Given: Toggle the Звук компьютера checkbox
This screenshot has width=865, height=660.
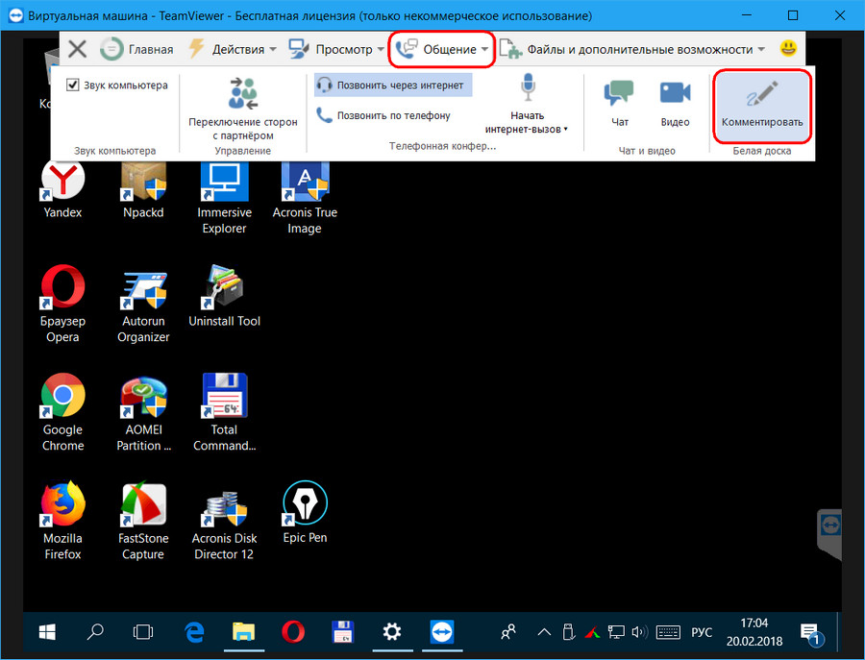Looking at the screenshot, I should pos(73,85).
